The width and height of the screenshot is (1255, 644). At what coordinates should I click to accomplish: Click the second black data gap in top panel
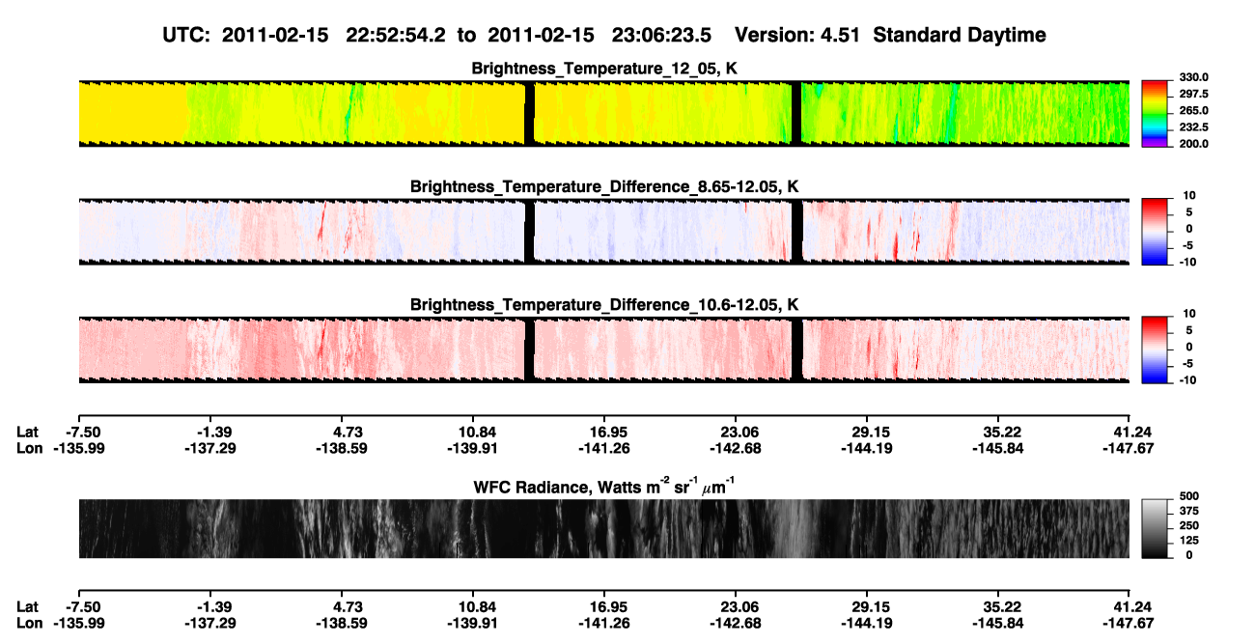click(796, 112)
